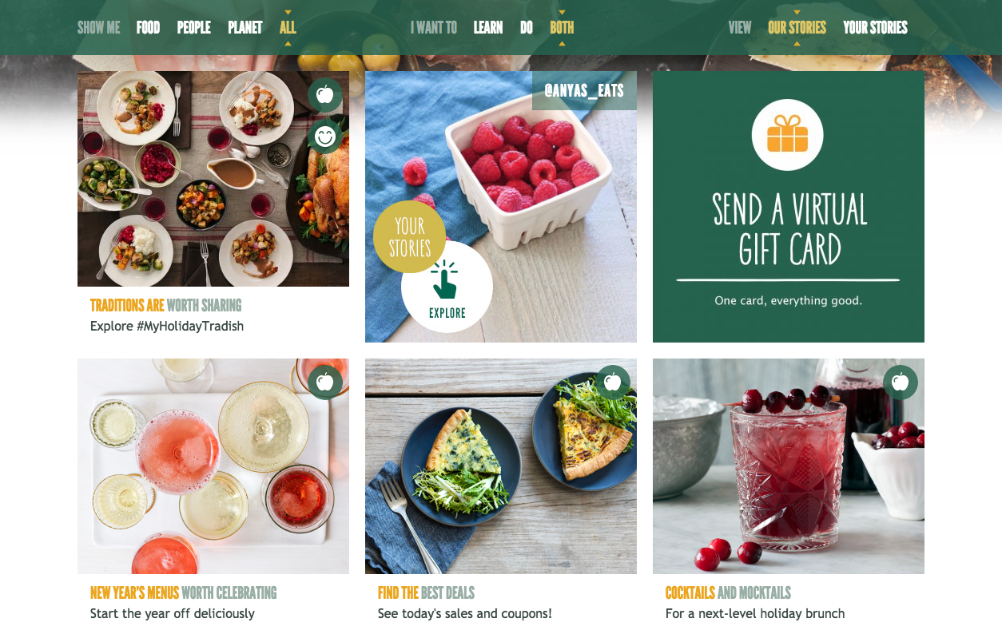The width and height of the screenshot is (1002, 626).
Task: Switch view to Our Stories
Action: tap(797, 27)
